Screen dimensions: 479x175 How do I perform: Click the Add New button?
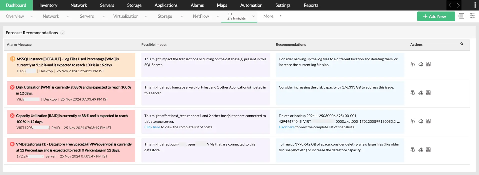coord(436,16)
